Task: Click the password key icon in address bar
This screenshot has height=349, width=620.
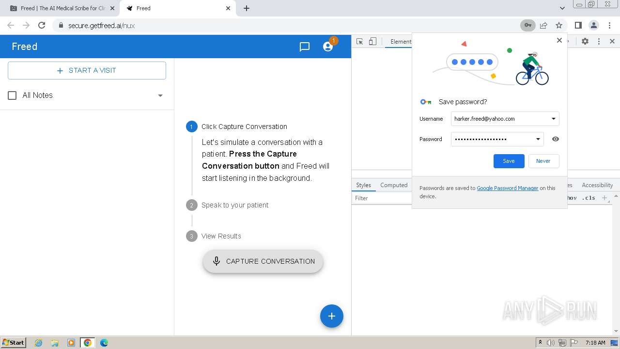Action: pos(528,25)
